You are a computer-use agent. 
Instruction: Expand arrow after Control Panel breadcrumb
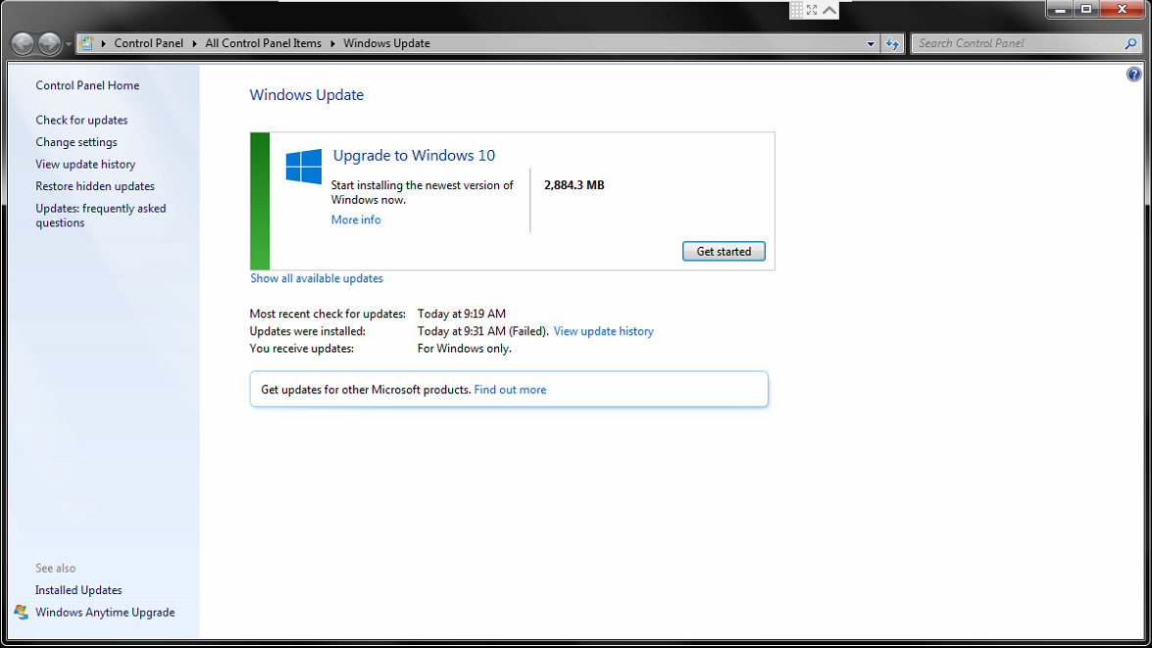pos(195,43)
